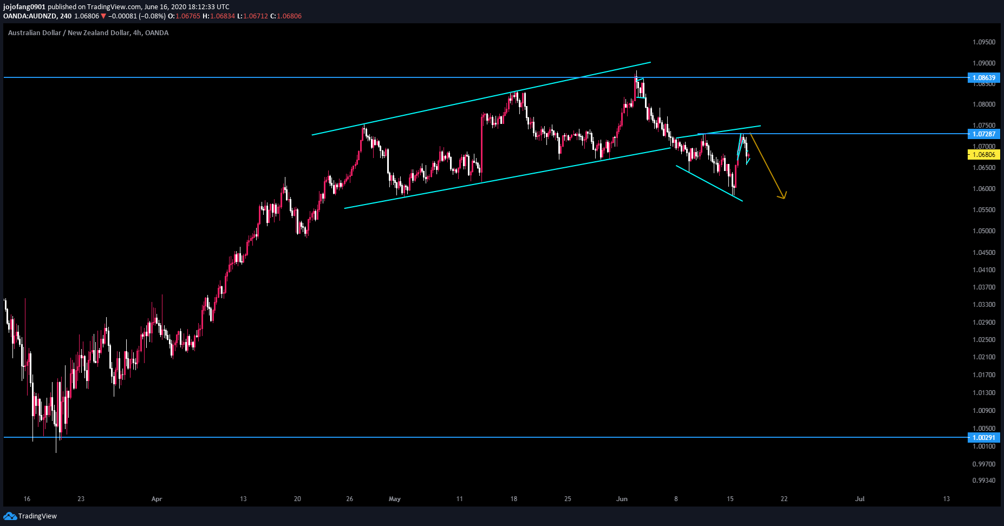Click the 'Apr' label on time axis
The height and width of the screenshot is (526, 1004).
(157, 498)
